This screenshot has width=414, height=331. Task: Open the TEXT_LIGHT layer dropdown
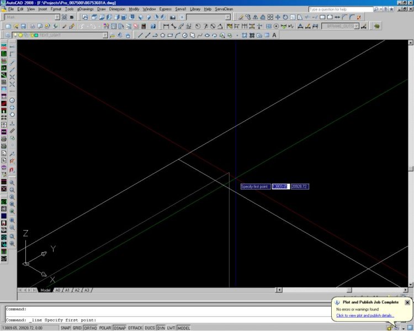click(x=105, y=35)
